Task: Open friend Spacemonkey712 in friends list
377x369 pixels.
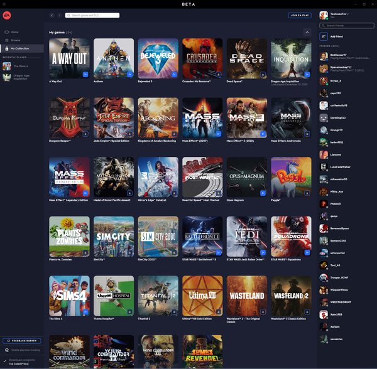Action: pyautogui.click(x=347, y=68)
